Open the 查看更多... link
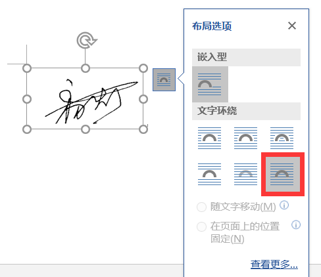321x277 pixels. pos(274,265)
